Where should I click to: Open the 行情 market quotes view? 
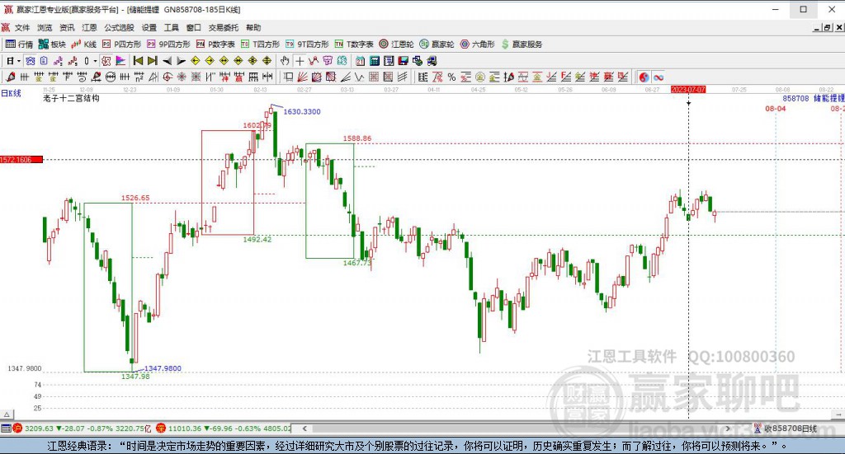[x=20, y=44]
